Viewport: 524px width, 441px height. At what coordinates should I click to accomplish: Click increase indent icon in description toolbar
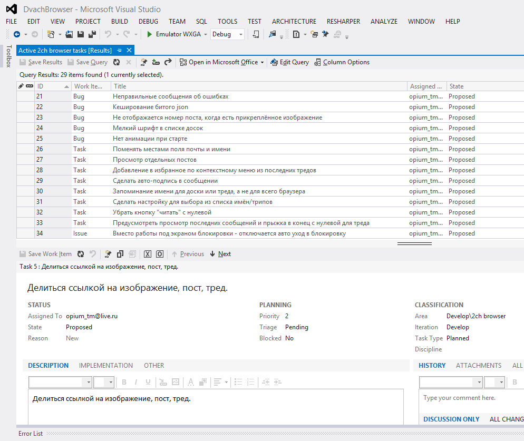coord(278,382)
